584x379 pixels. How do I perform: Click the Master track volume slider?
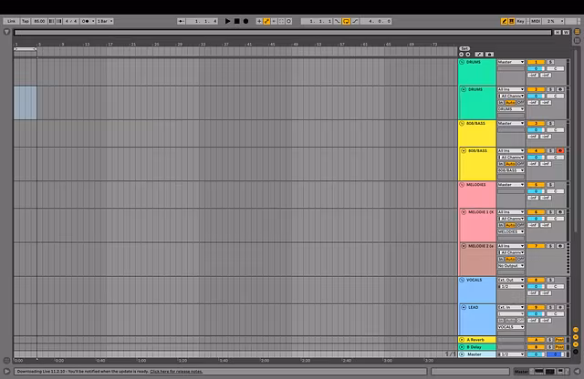(536, 354)
